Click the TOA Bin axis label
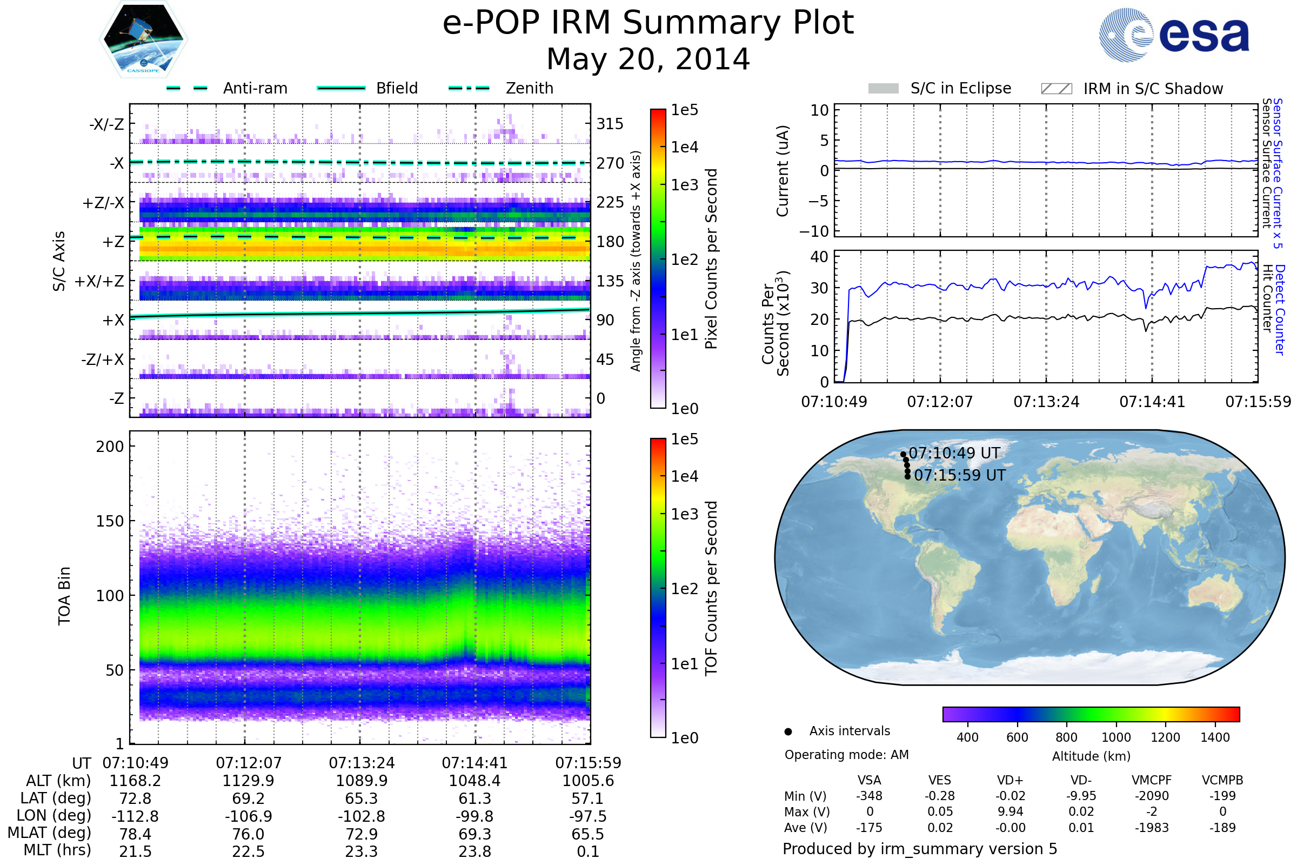Screen dimensions: 1297x865 click(64, 596)
